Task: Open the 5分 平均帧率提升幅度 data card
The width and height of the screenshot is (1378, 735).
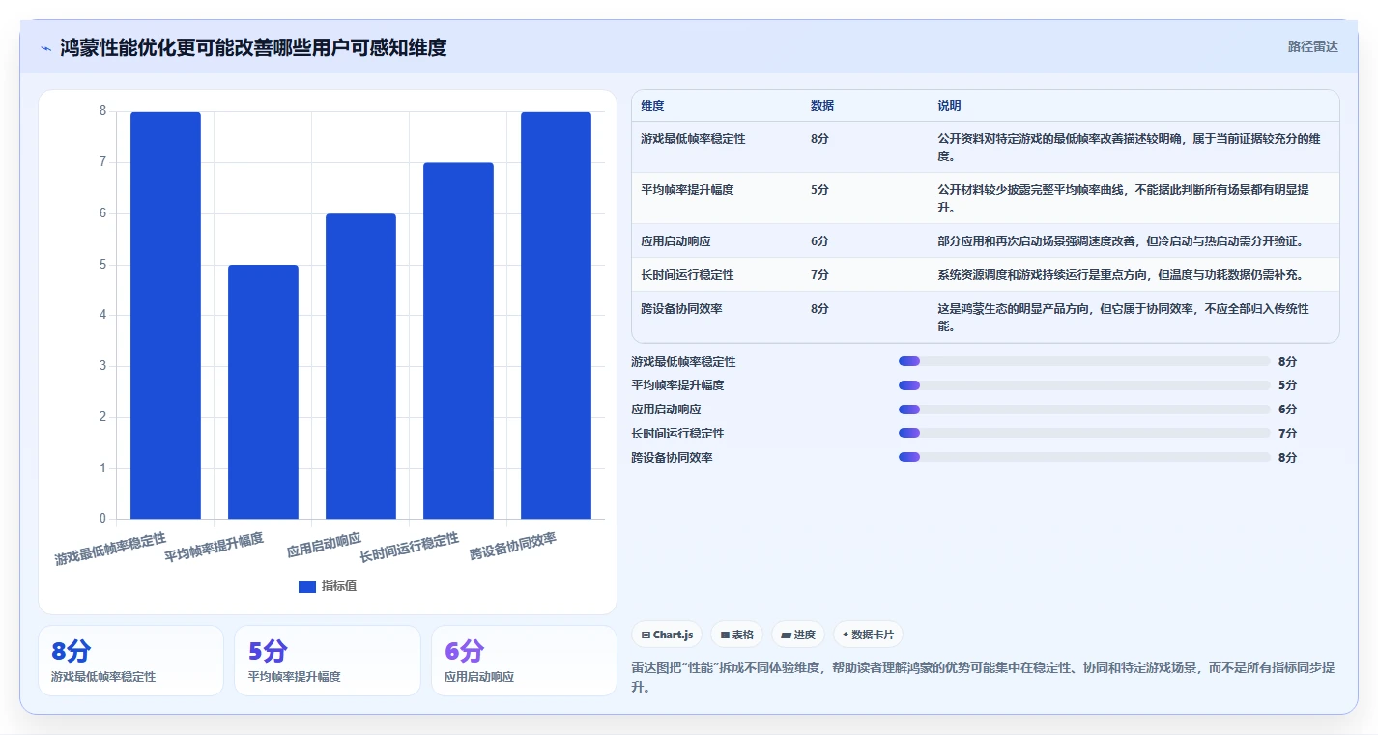Action: coord(328,661)
